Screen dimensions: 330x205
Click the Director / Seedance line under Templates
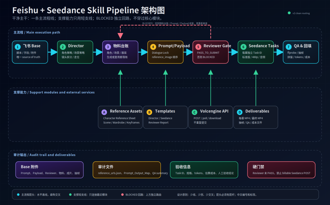tap(160, 118)
